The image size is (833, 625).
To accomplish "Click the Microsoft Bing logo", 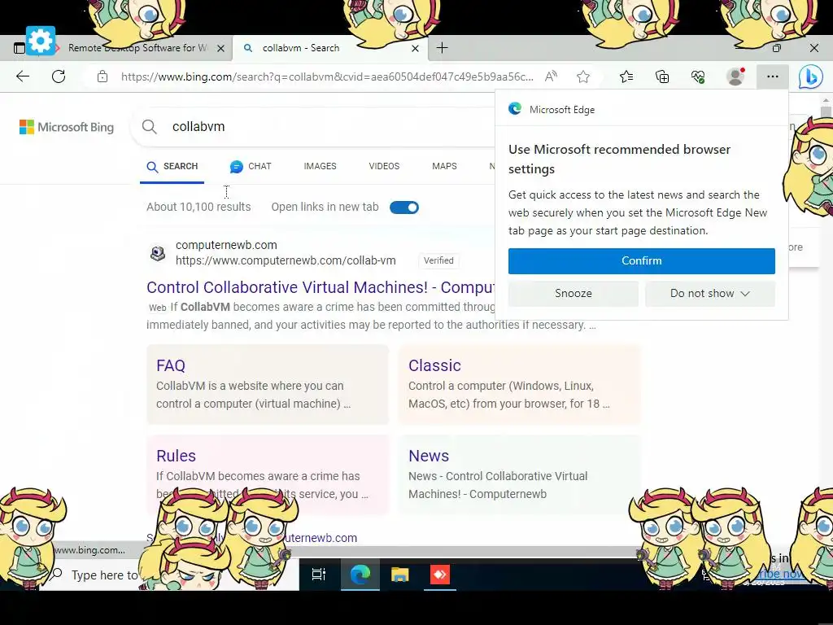I will pos(67,127).
